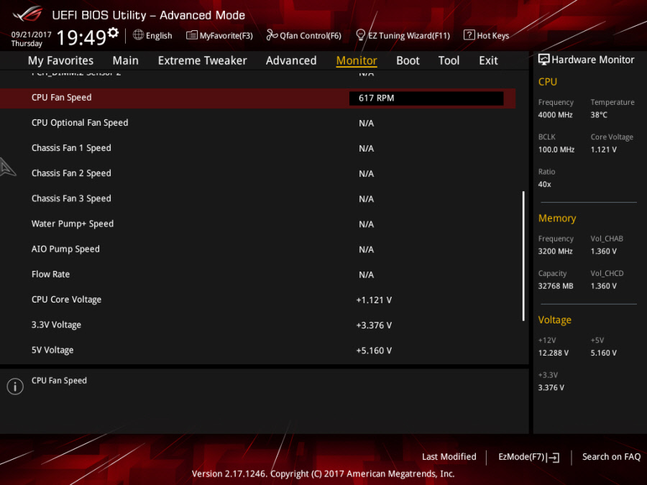Image resolution: width=647 pixels, height=485 pixels.
Task: Click the 38°C temperature reading
Action: (x=599, y=115)
